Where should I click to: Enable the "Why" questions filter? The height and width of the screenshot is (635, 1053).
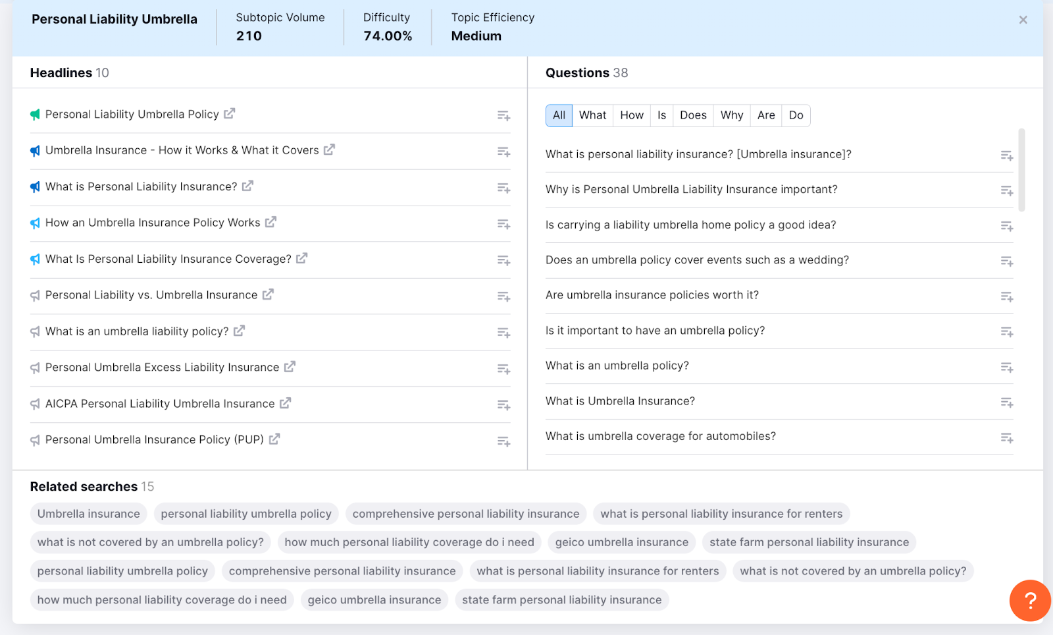(x=731, y=115)
